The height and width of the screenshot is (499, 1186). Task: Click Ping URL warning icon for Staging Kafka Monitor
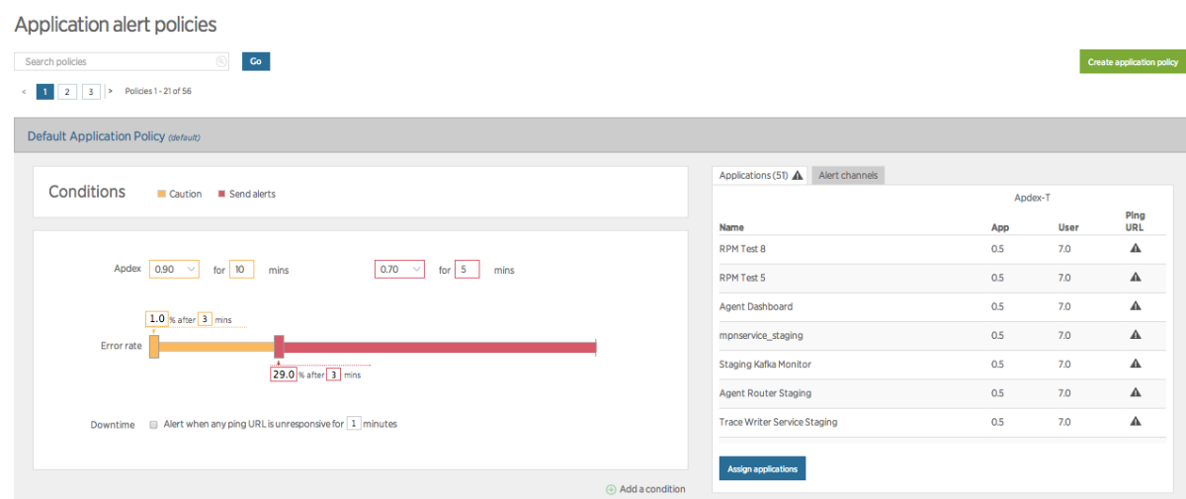click(1135, 364)
